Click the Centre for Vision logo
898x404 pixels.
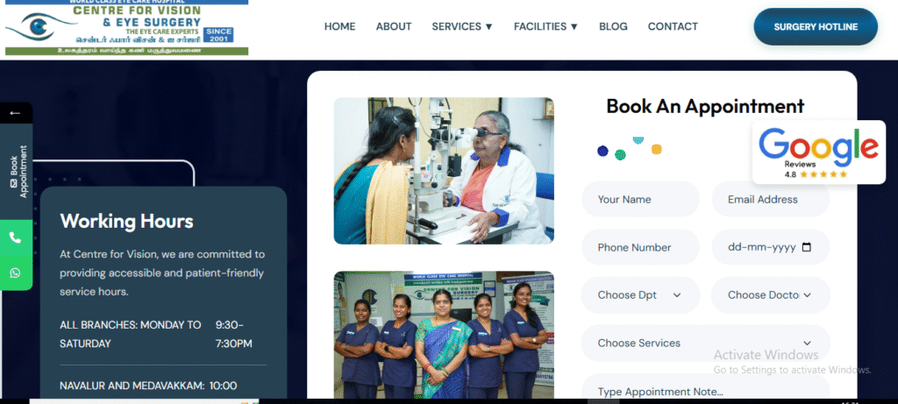click(126, 27)
